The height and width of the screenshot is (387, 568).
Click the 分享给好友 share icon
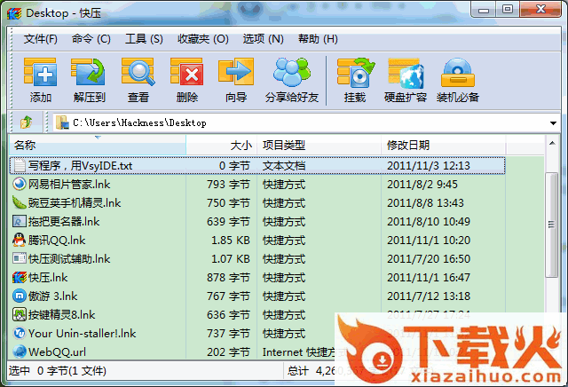(292, 72)
